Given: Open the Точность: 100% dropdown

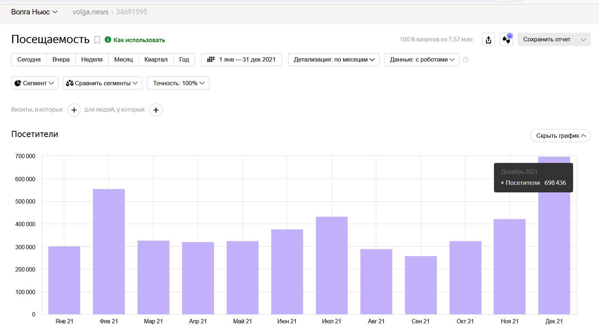Looking at the screenshot, I should 178,83.
